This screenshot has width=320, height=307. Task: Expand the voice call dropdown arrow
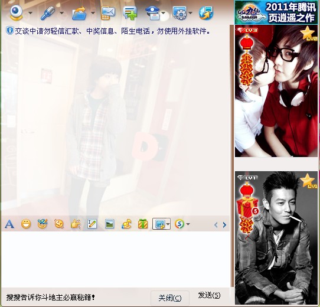click(x=61, y=13)
